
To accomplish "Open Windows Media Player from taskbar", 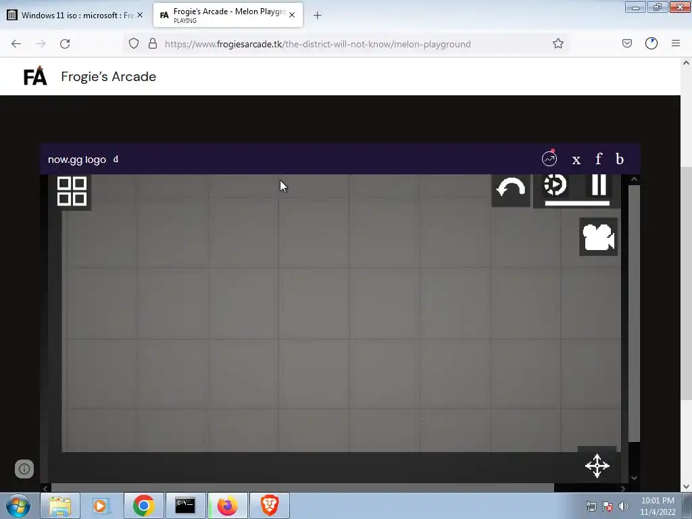I will click(x=101, y=505).
